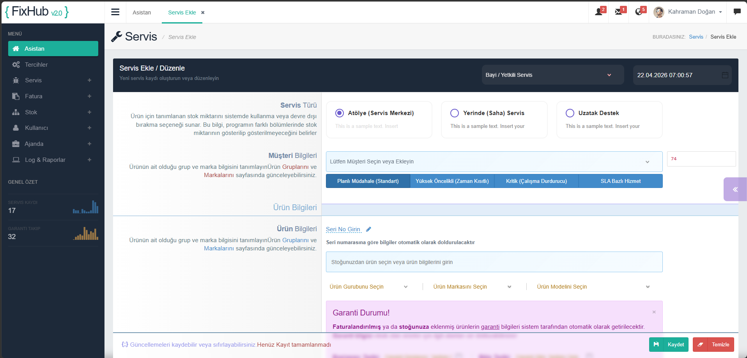This screenshot has width=747, height=358.
Task: Click the date field 22.04.2026 07:00:57
Action: point(682,75)
